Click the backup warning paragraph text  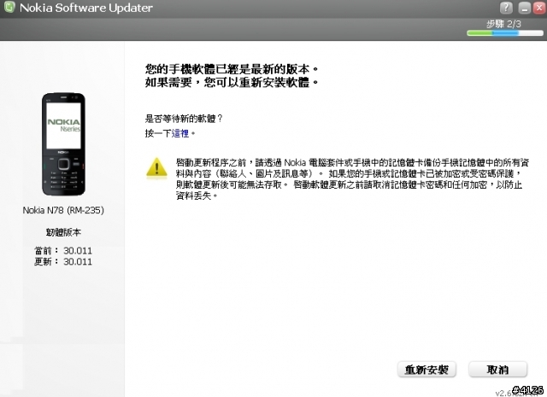352,179
